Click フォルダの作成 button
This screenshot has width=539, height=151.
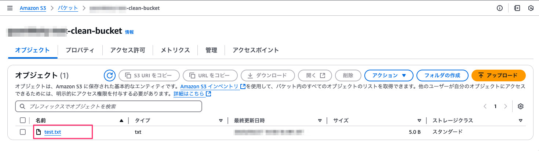[x=442, y=75]
